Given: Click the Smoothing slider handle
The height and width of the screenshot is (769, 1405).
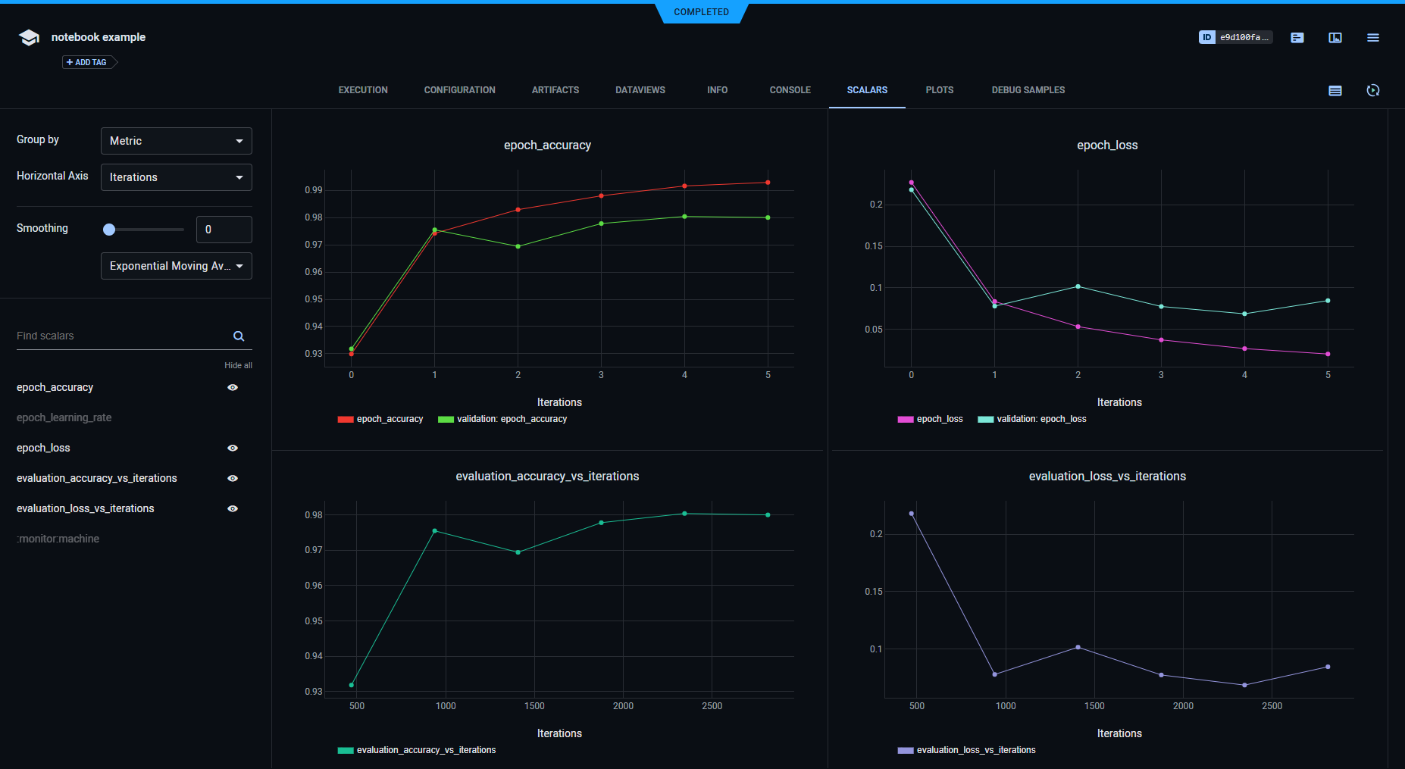Looking at the screenshot, I should point(109,230).
